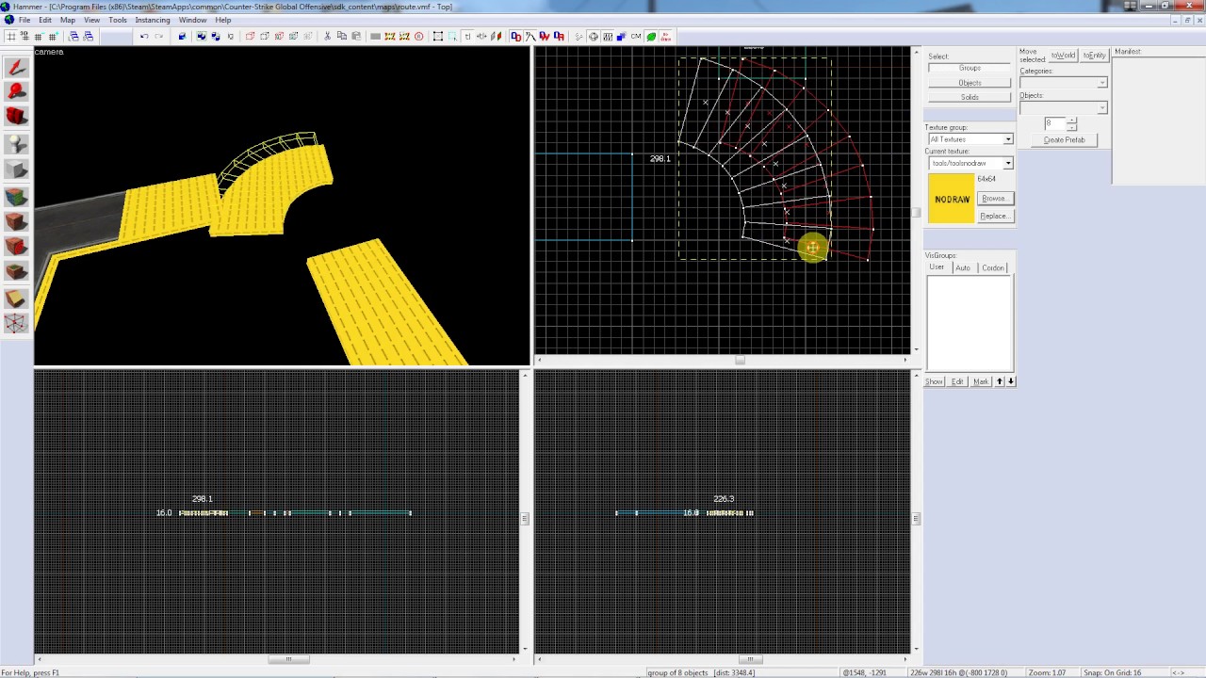
Task: Open the Instancing menu
Action: 152,20
